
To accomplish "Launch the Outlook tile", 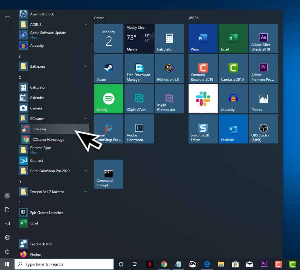I will click(x=233, y=129).
